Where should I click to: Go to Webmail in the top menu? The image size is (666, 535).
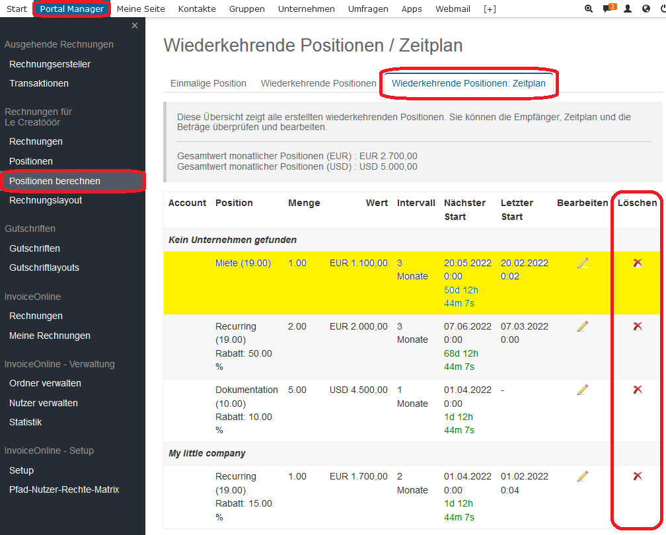pyautogui.click(x=453, y=9)
